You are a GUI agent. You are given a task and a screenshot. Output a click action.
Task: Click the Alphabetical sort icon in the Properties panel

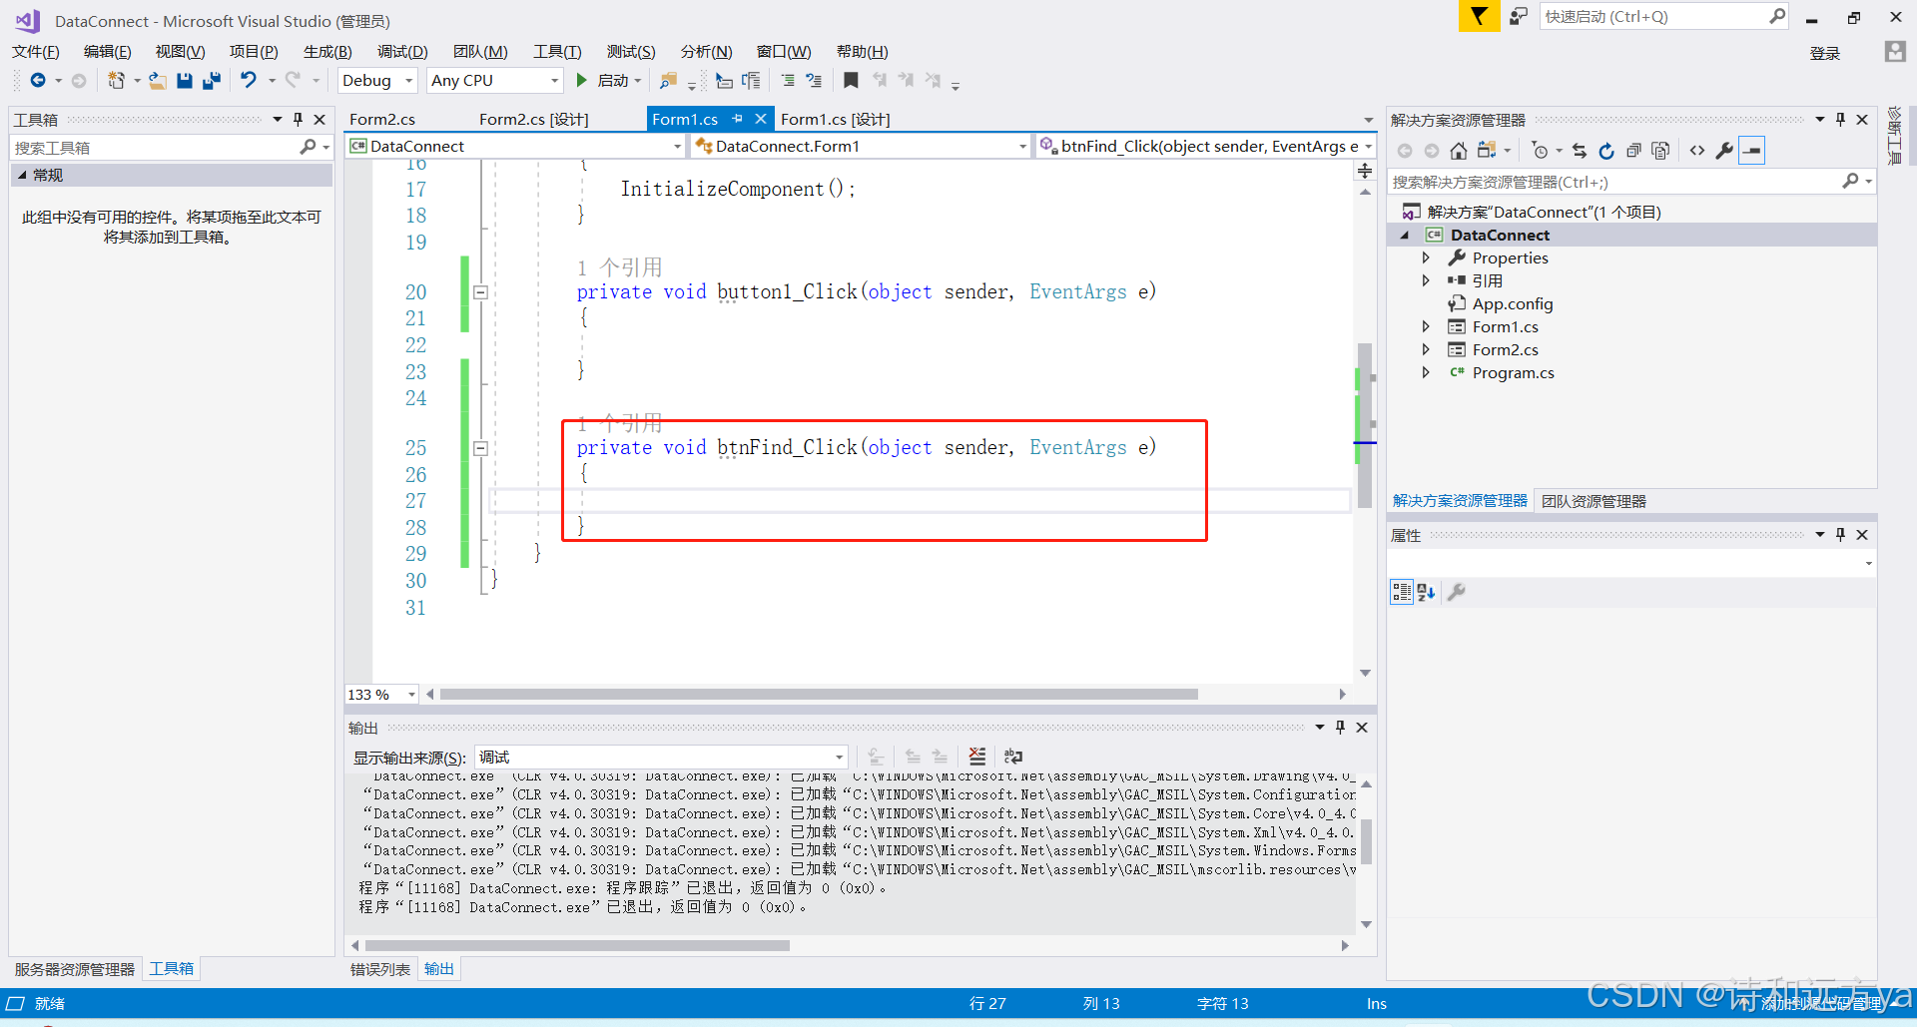(1426, 592)
